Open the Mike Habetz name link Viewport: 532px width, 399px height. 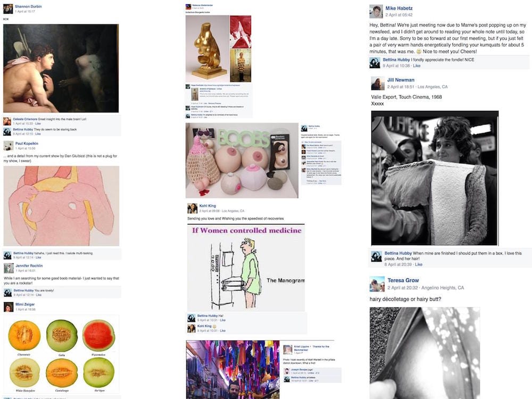coord(399,8)
